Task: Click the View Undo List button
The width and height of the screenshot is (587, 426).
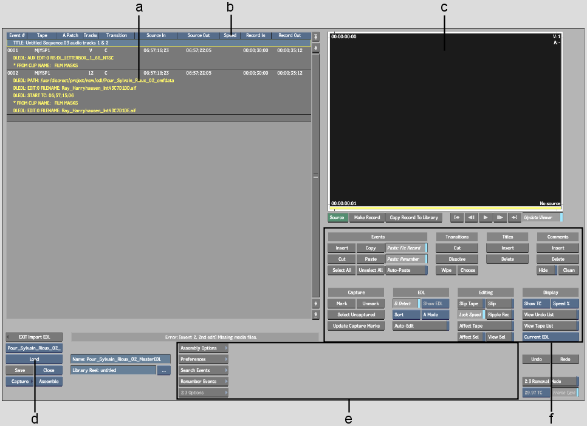Action: (x=551, y=315)
